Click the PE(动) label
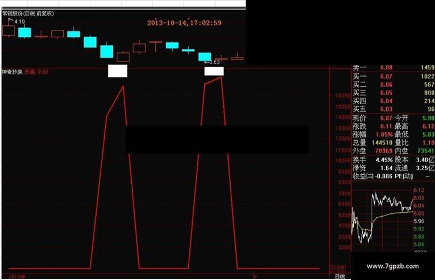The image size is (435, 280). tap(404, 177)
